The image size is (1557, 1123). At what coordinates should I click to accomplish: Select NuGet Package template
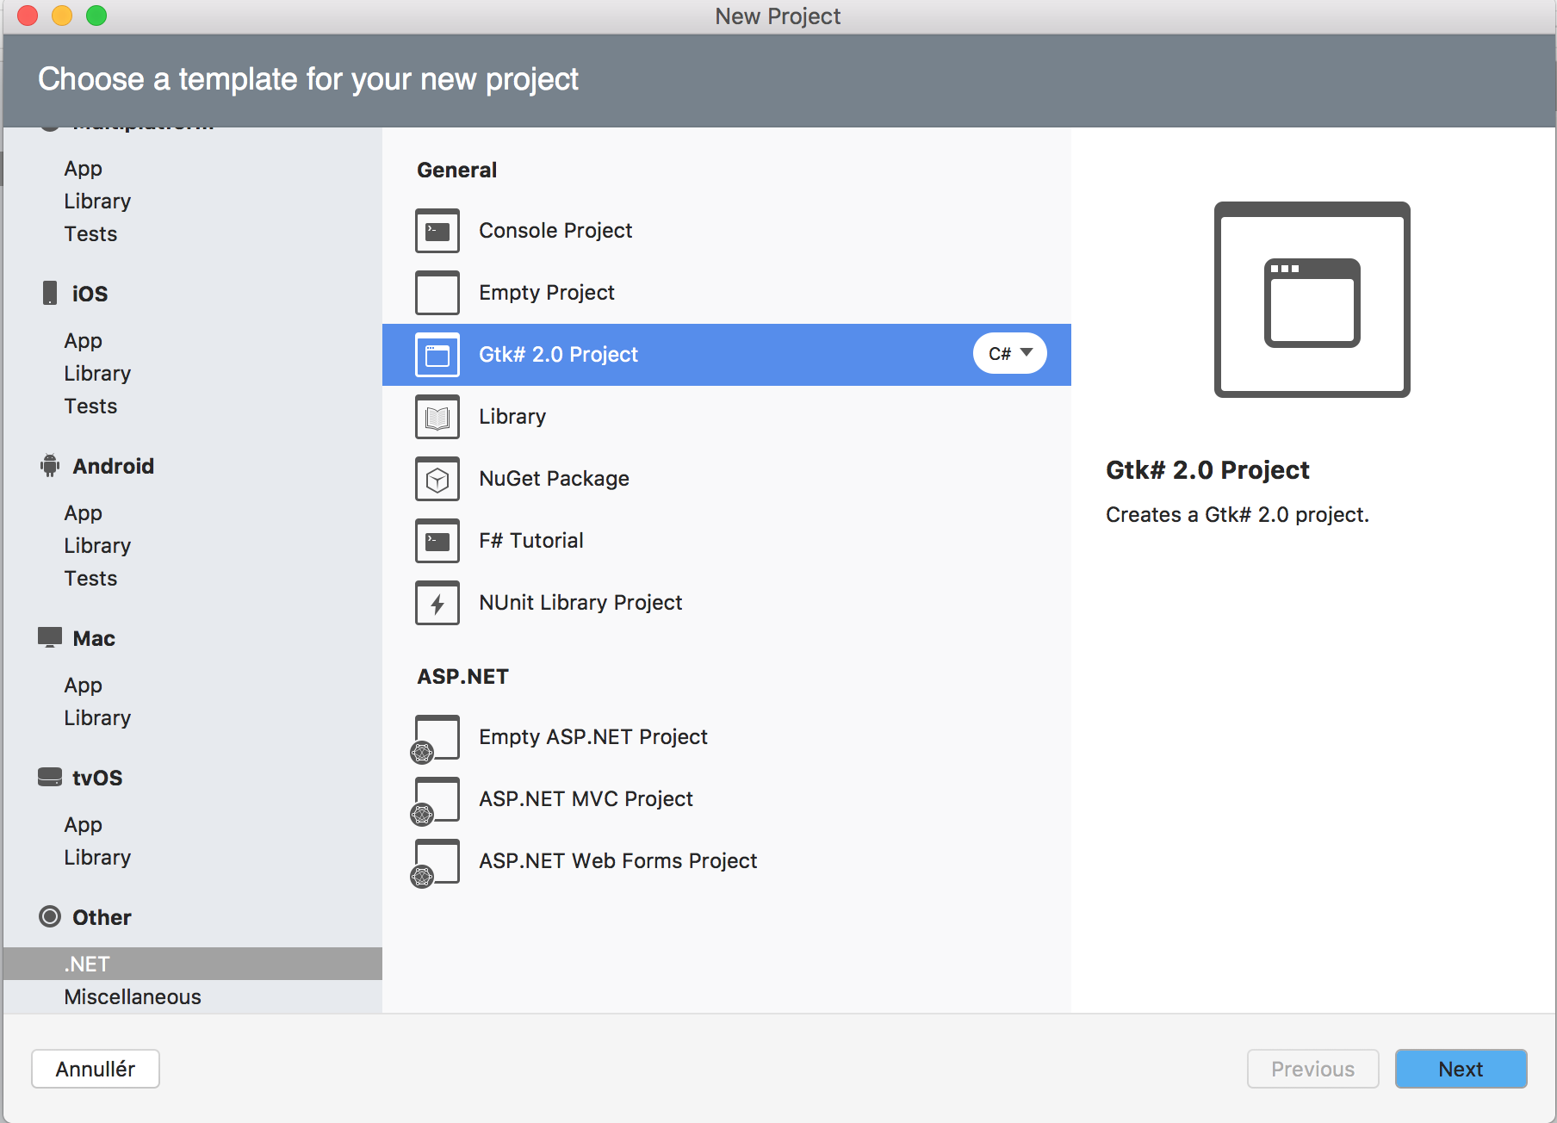click(727, 479)
